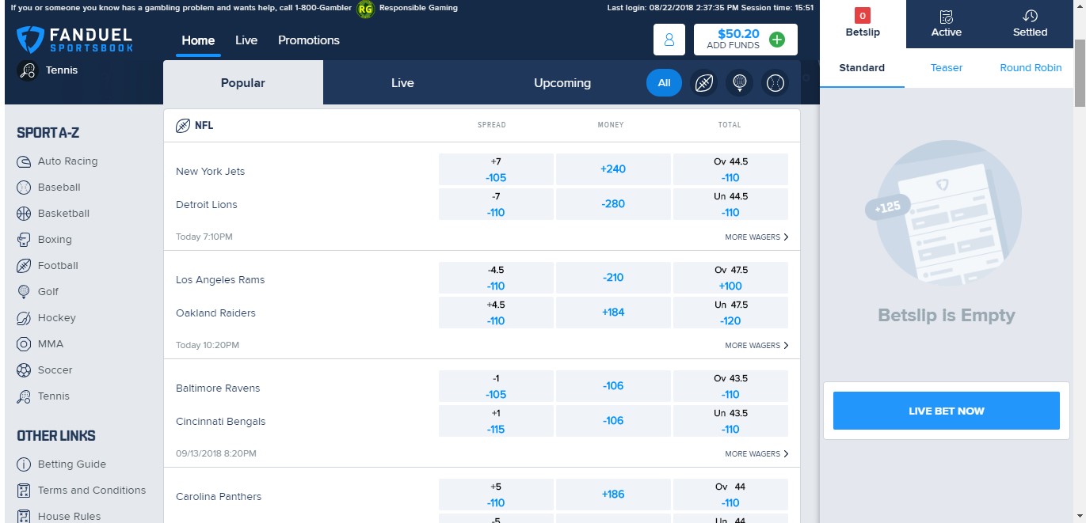Open the Betslip tab
This screenshot has height=523, width=1086.
click(863, 24)
